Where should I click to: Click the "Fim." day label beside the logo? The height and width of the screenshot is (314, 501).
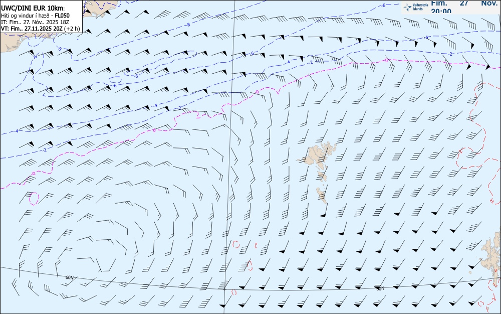pos(439,3)
